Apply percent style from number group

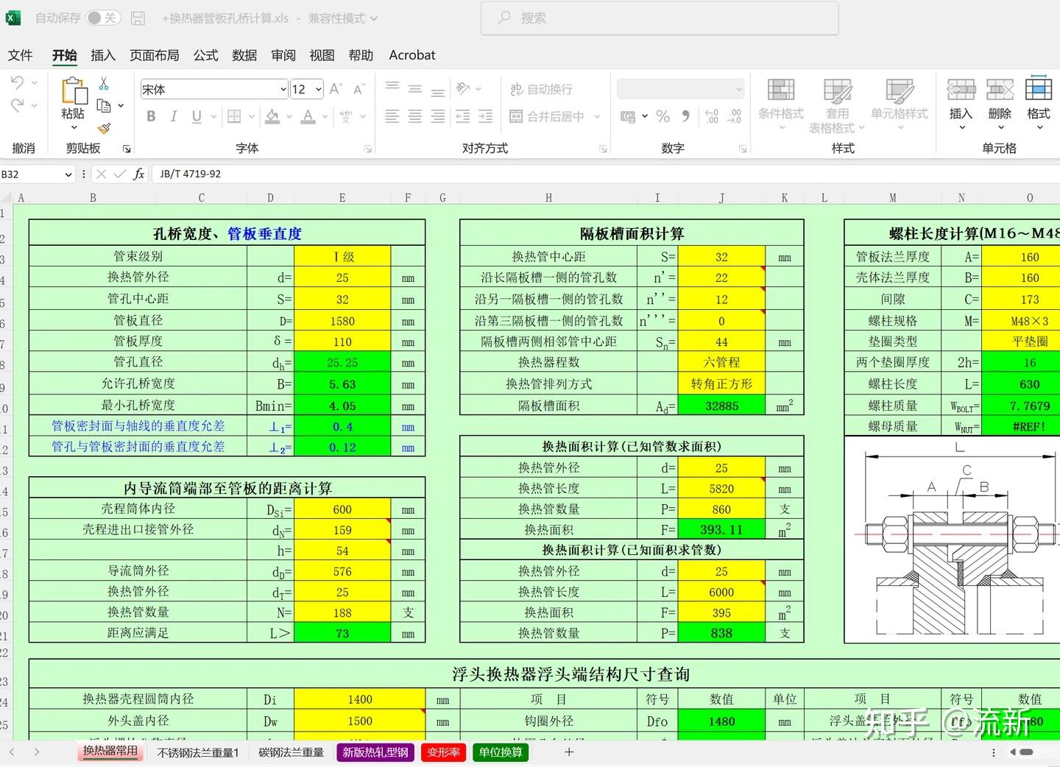[662, 116]
